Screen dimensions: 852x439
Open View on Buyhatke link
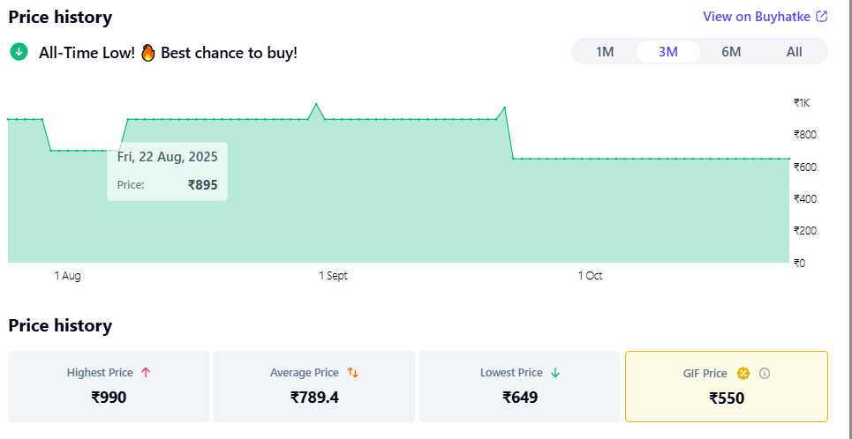(757, 16)
